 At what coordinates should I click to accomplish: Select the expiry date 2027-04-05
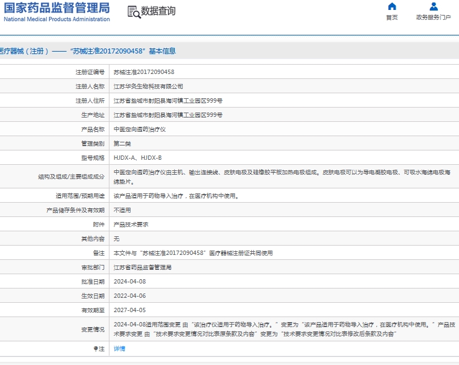coord(130,310)
